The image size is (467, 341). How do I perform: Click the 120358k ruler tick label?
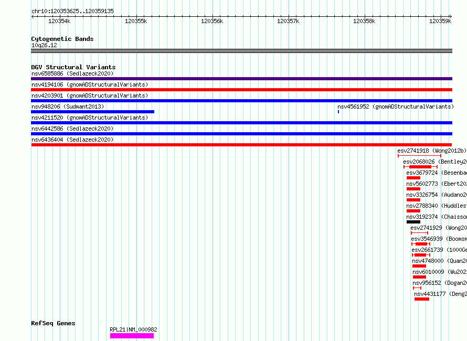click(364, 21)
